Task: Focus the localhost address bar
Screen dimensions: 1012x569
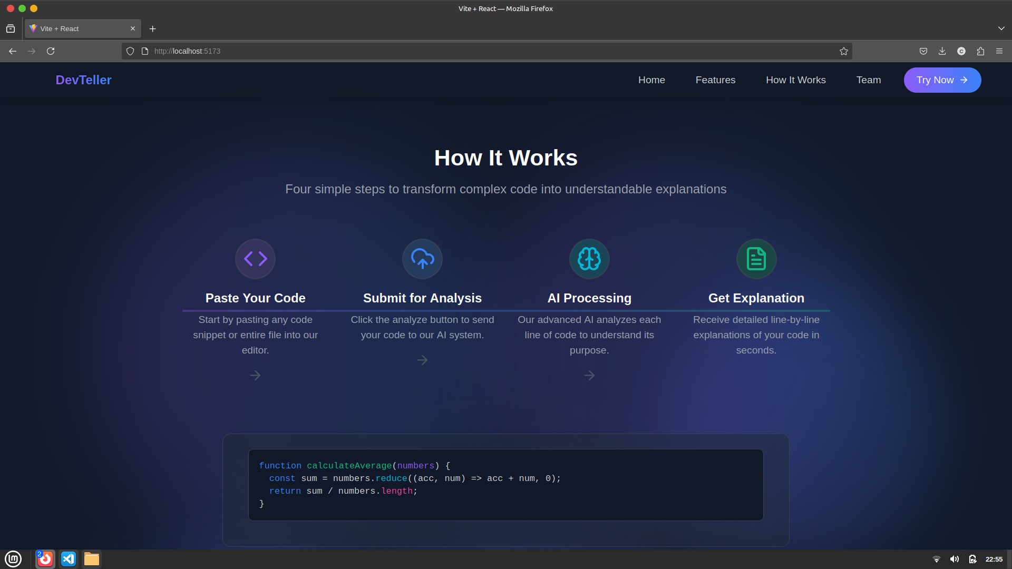Action: (x=474, y=51)
